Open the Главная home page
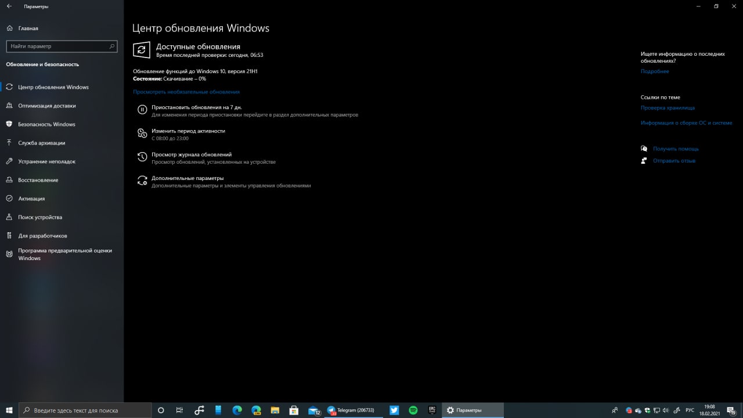The height and width of the screenshot is (418, 743). tap(28, 28)
